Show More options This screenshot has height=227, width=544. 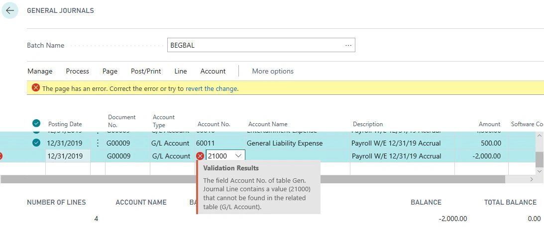273,72
